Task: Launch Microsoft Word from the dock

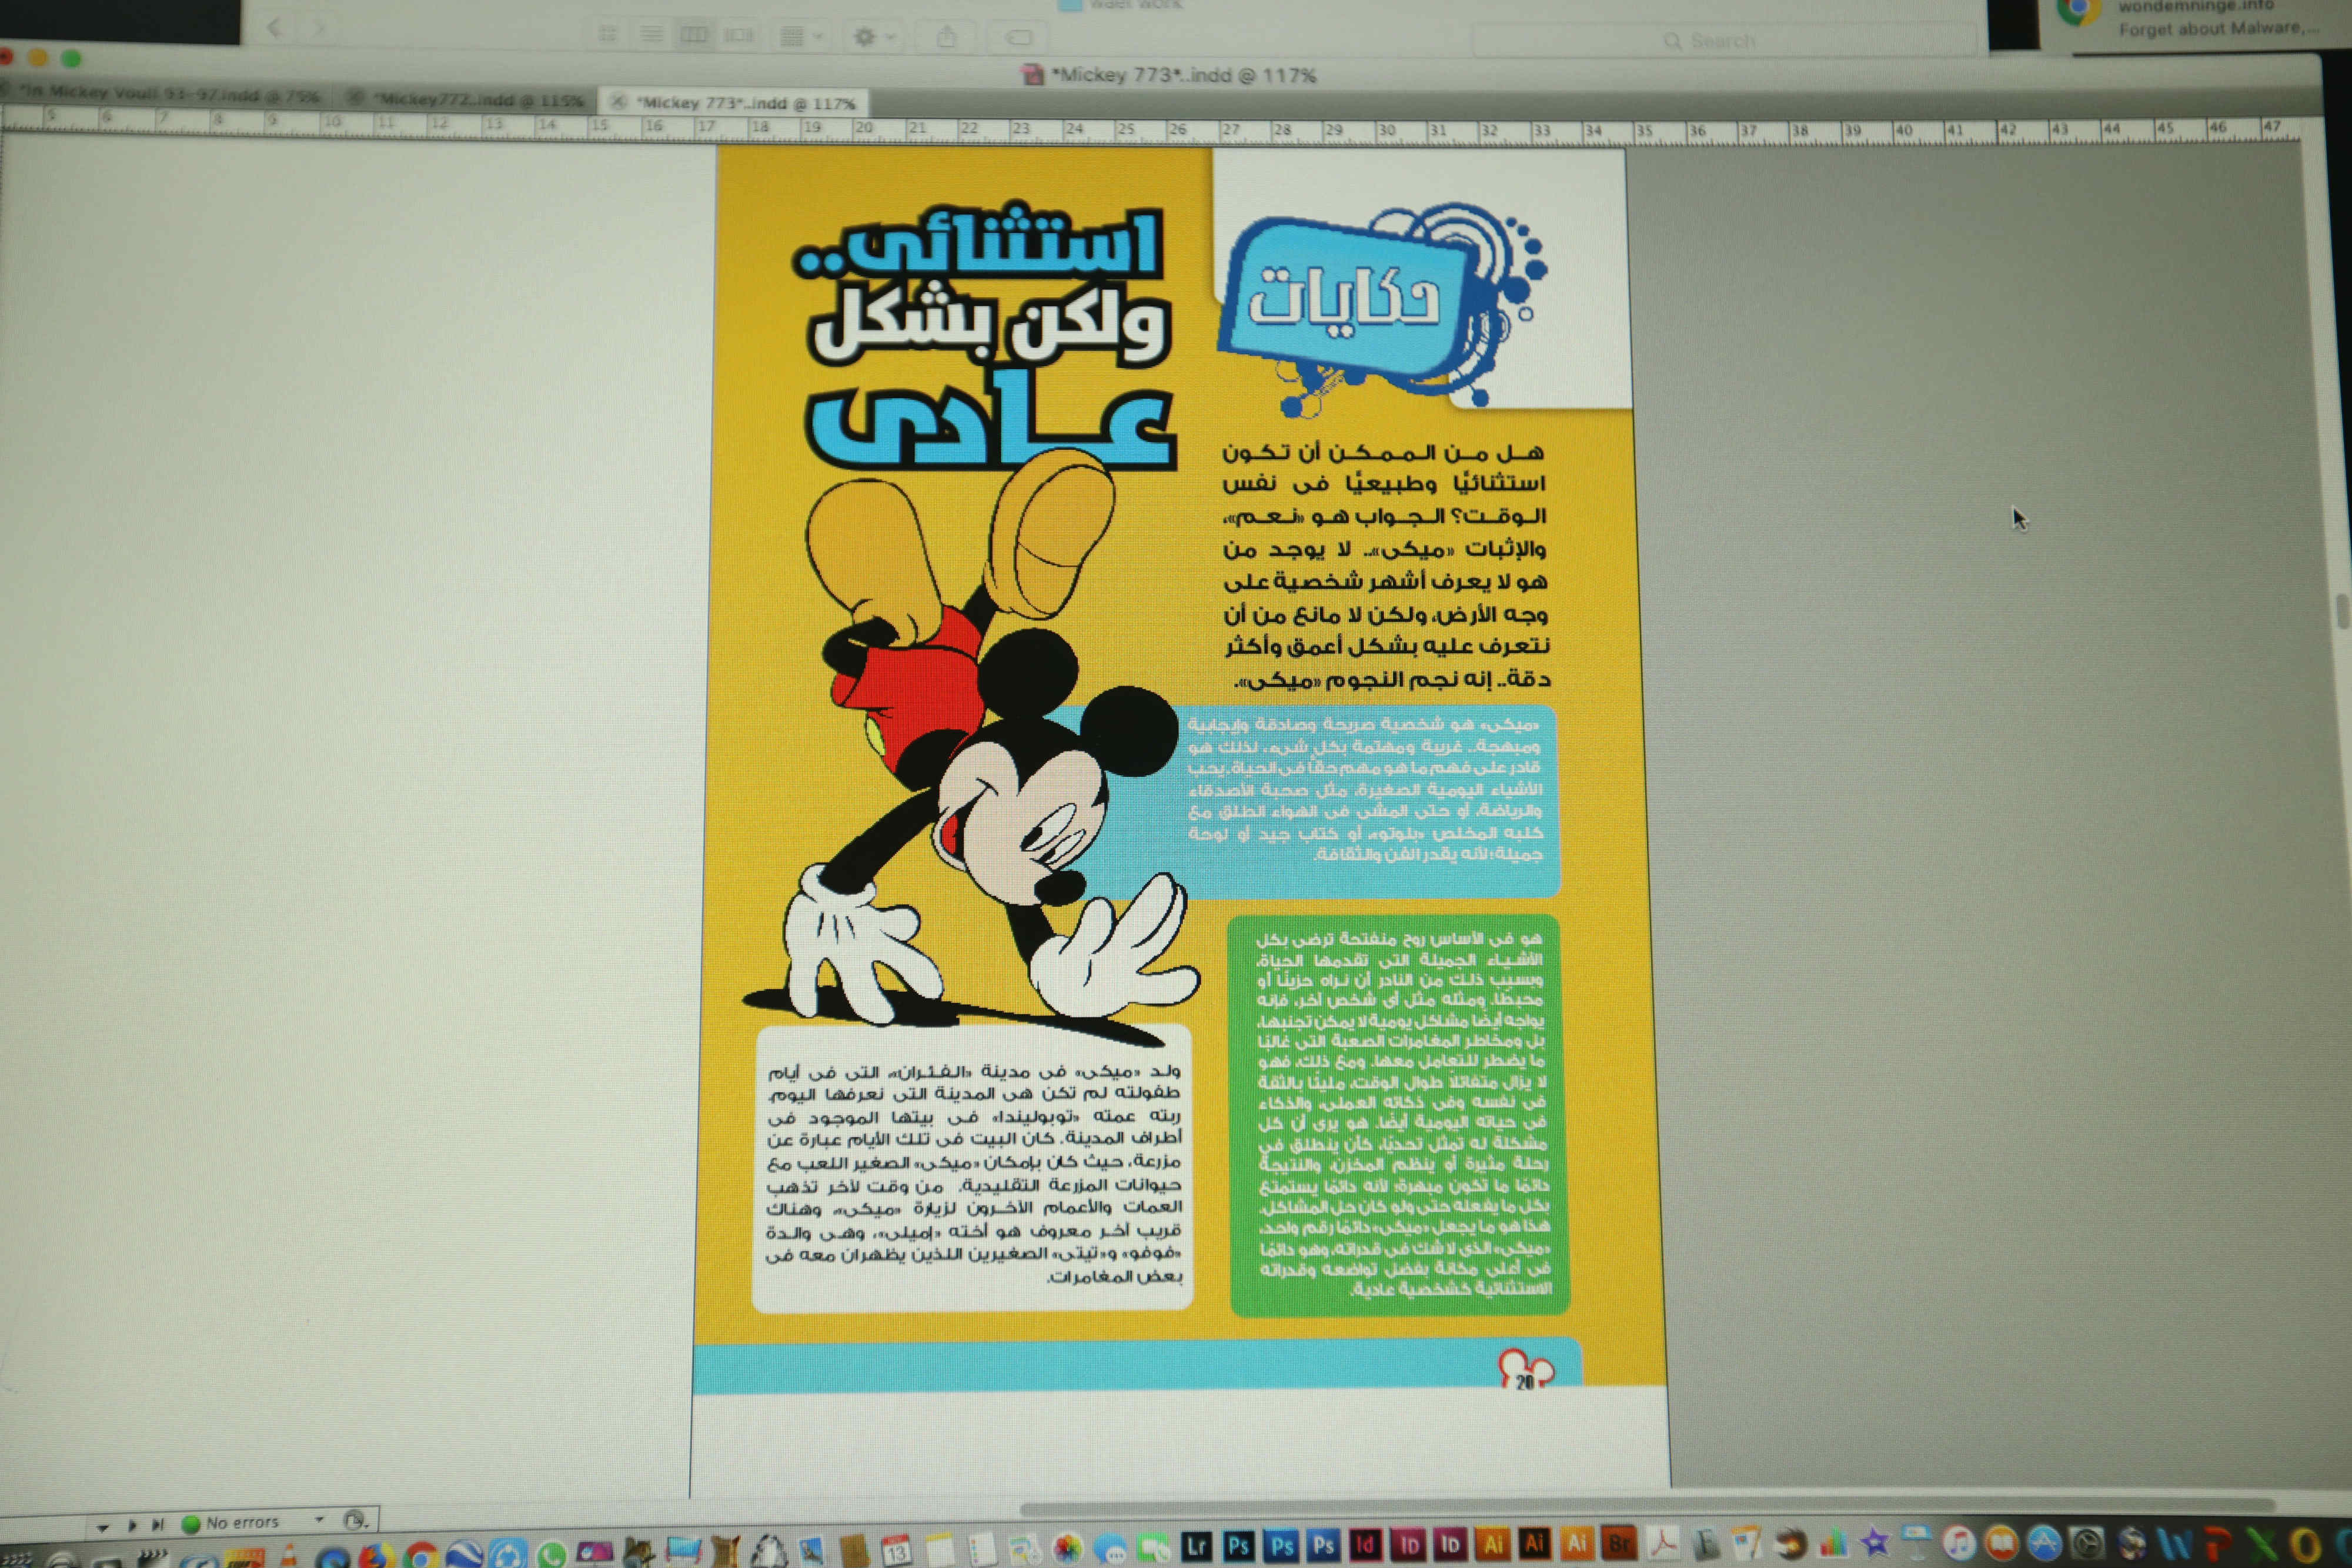Action: (2174, 1544)
